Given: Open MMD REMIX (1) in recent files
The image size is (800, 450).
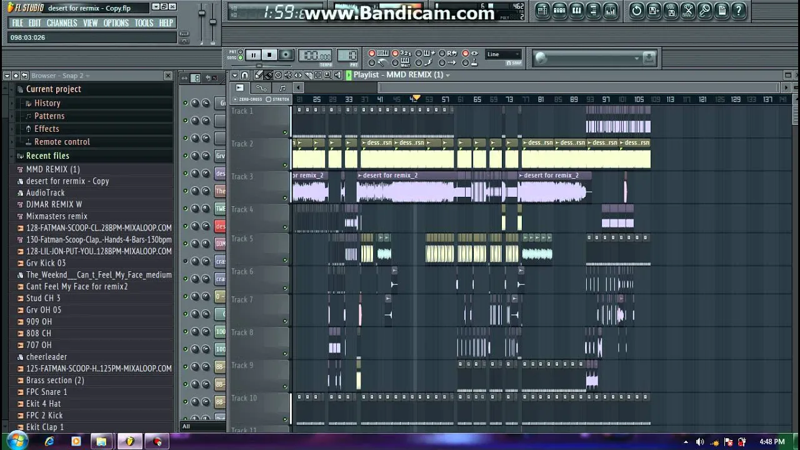Looking at the screenshot, I should click(x=53, y=169).
